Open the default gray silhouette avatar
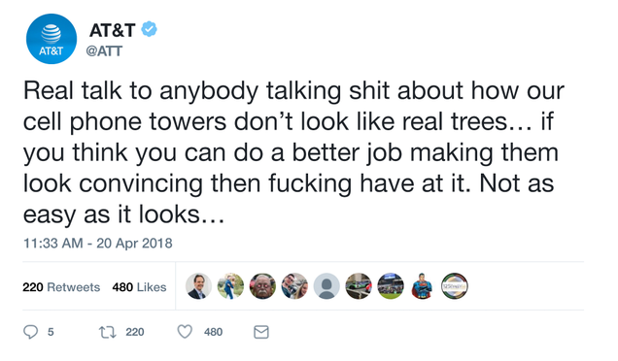This screenshot has height=361, width=618. pyautogui.click(x=326, y=286)
